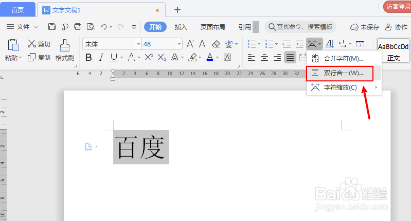Click the Copy (复制) button

click(39, 58)
